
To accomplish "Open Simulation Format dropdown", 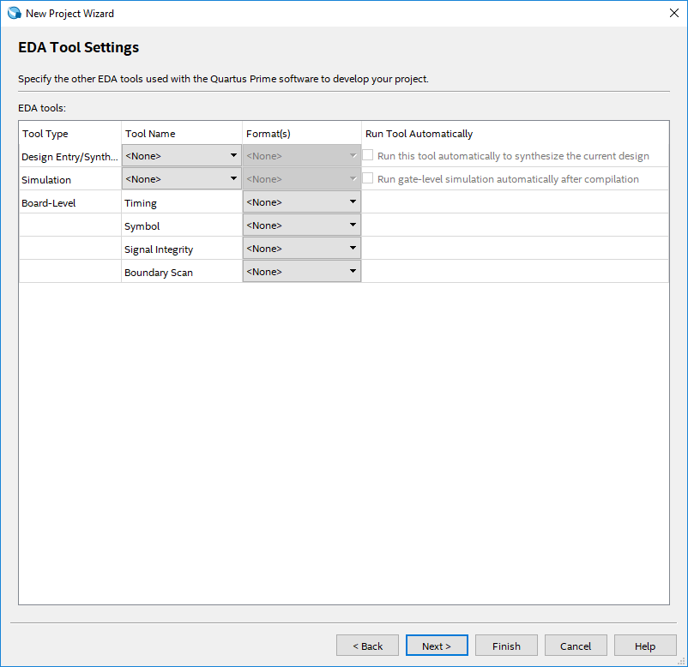I will click(x=302, y=179).
